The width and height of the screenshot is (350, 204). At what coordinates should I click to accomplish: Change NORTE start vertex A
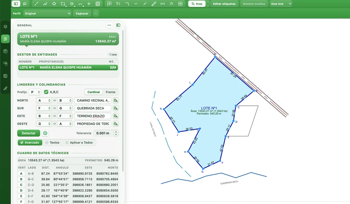(44, 100)
